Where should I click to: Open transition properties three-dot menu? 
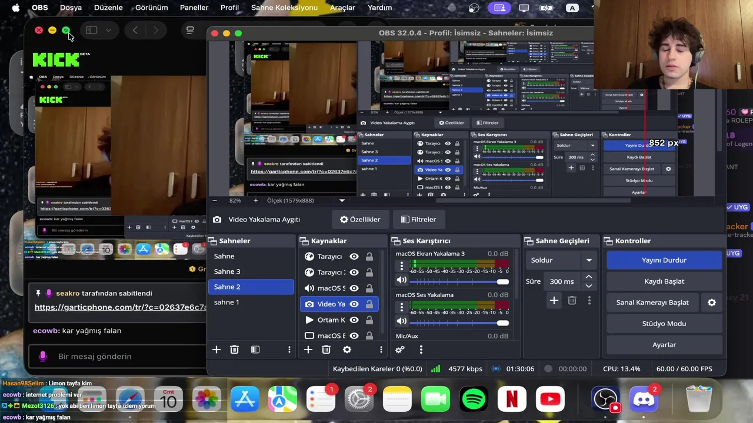[x=589, y=300]
